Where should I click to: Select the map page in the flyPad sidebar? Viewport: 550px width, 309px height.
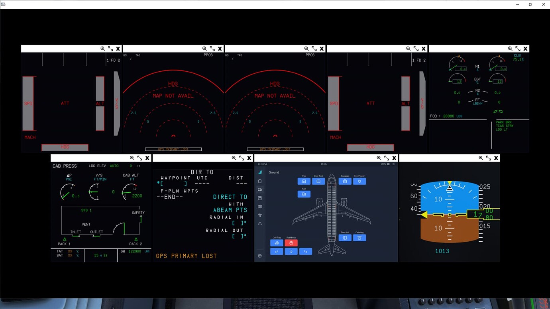click(x=260, y=207)
